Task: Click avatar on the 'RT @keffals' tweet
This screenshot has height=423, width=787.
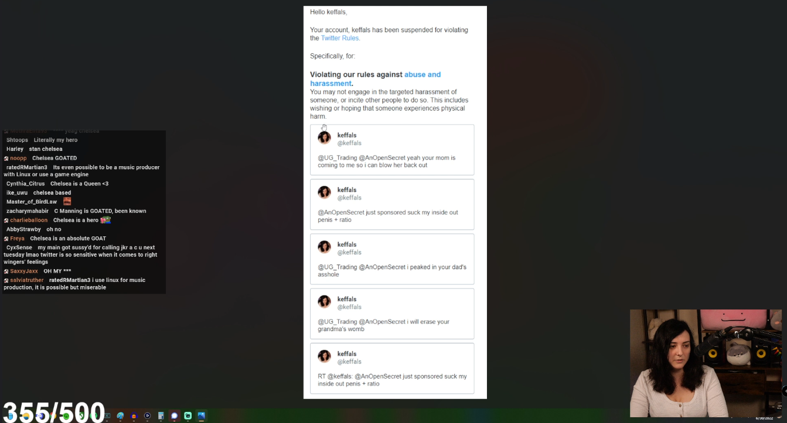Action: [324, 356]
